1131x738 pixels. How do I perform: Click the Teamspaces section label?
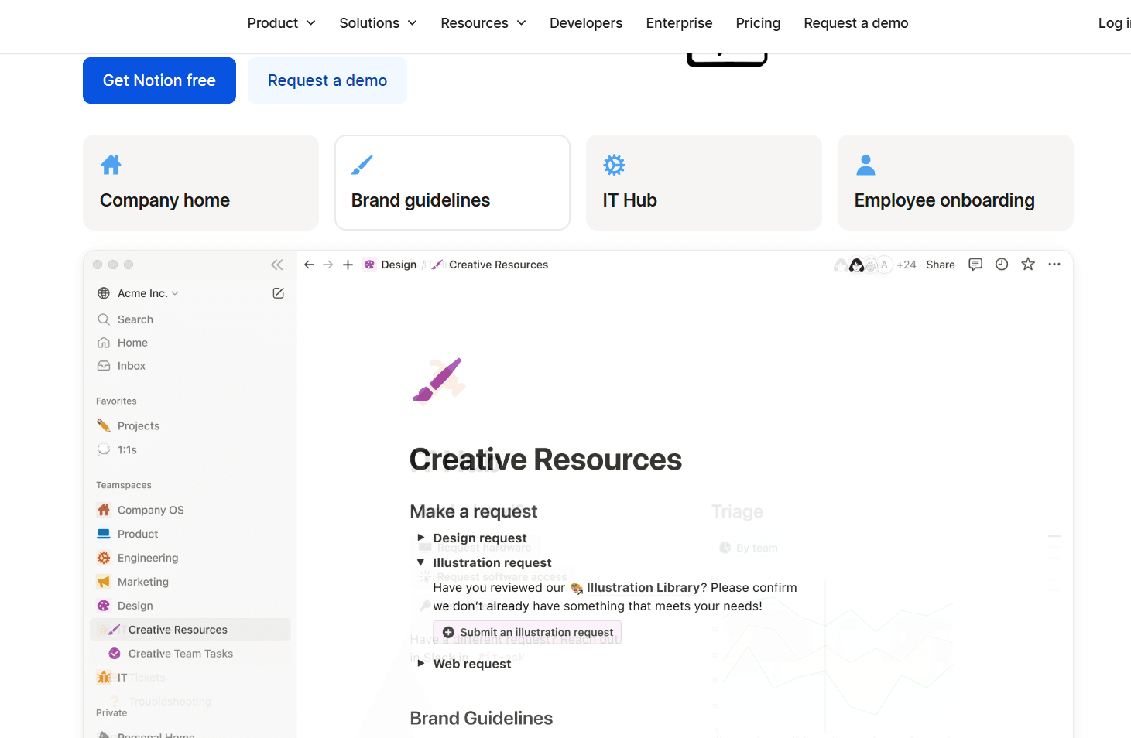point(124,485)
